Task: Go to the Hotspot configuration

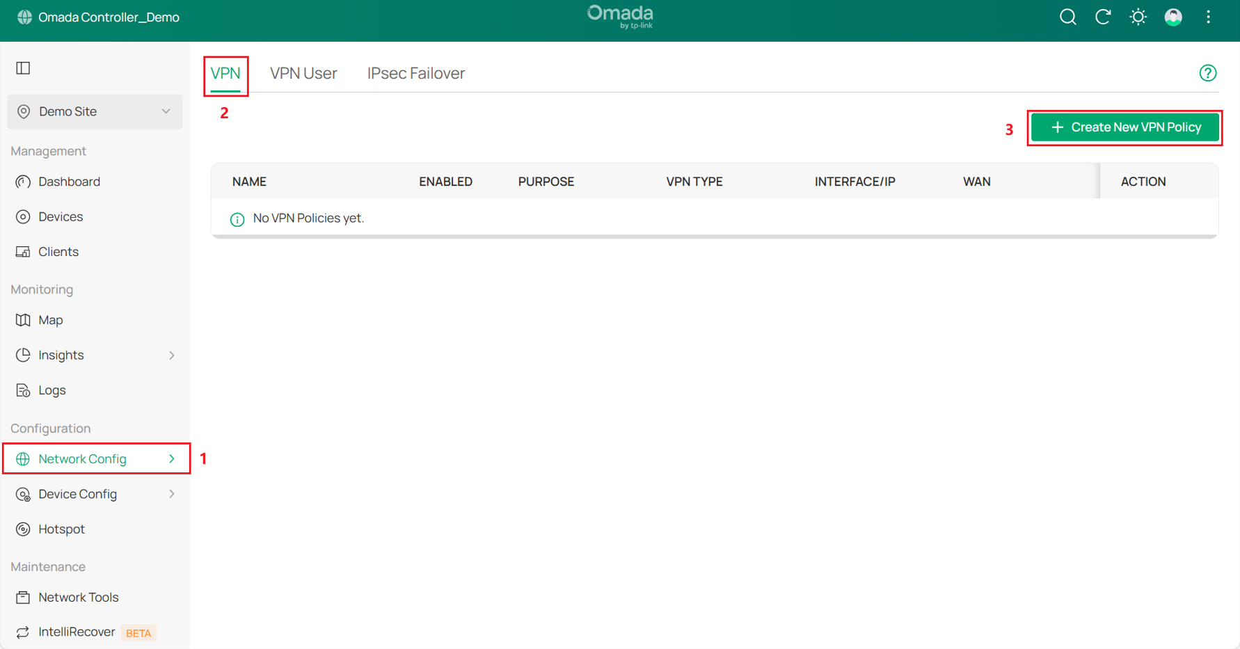Action: pyautogui.click(x=62, y=529)
